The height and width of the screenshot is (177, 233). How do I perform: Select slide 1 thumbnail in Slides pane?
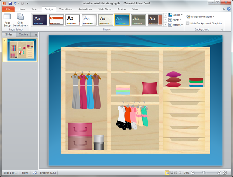tap(22, 50)
